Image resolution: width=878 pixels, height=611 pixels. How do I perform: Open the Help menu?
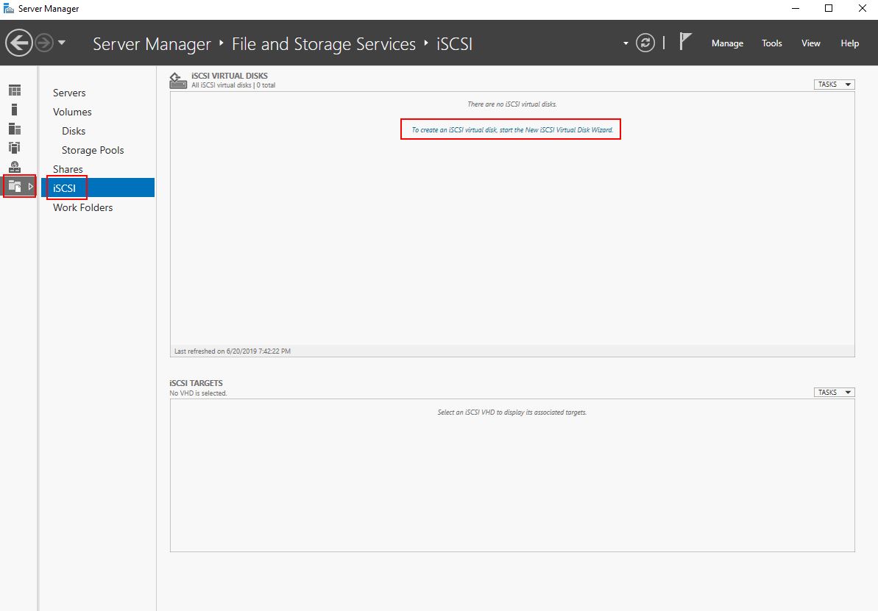click(849, 43)
